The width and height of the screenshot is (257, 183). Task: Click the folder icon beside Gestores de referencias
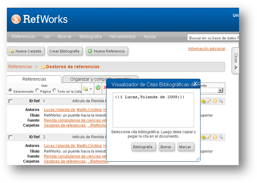point(43,67)
